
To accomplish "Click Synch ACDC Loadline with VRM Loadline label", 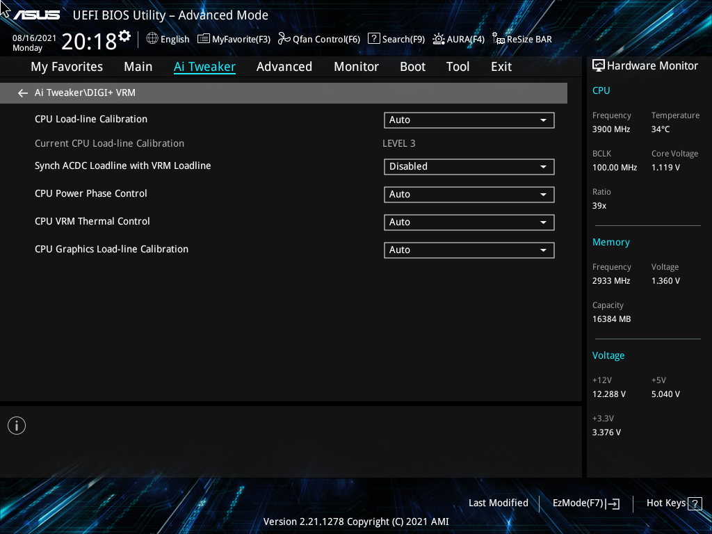I will point(122,165).
